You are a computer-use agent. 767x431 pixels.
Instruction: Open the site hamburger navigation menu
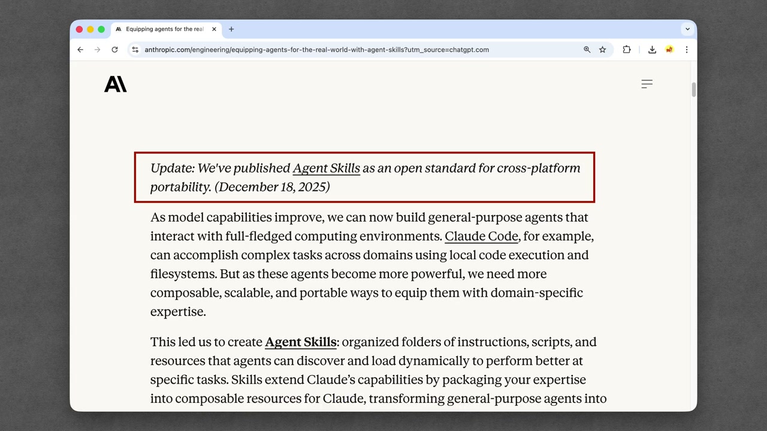coord(647,84)
